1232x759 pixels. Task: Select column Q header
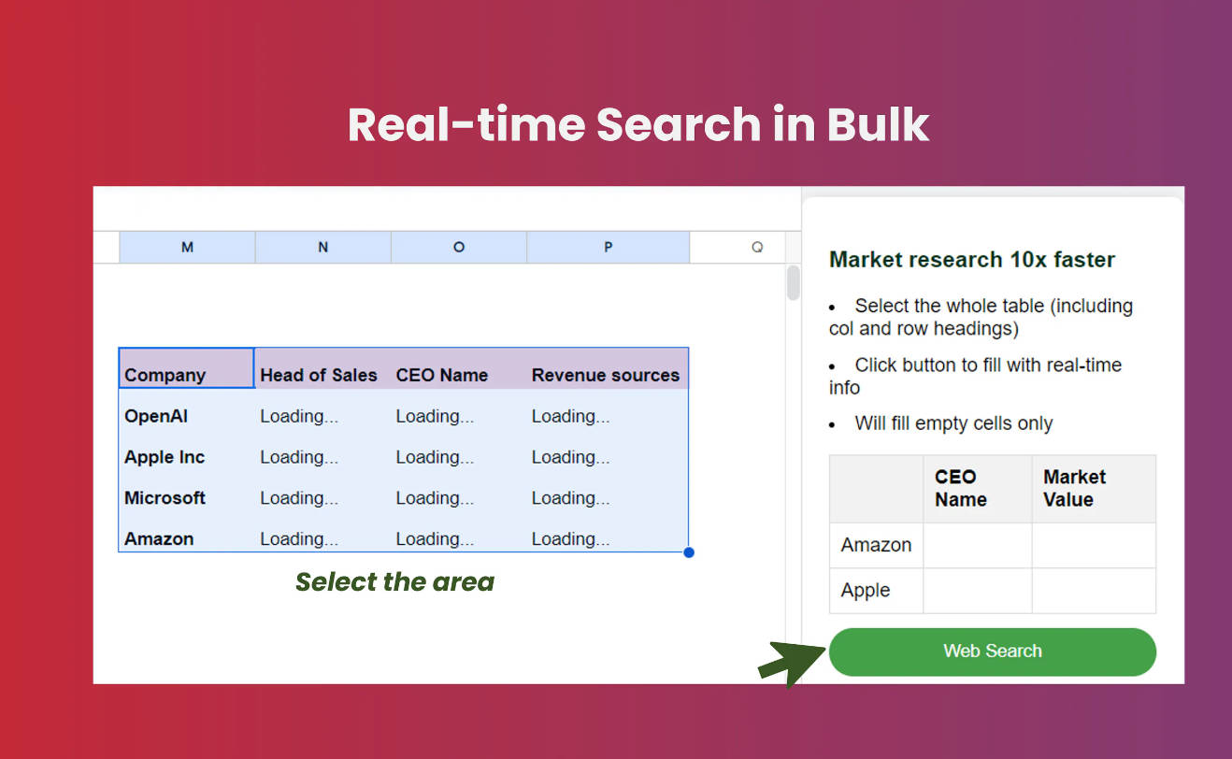[x=756, y=248]
